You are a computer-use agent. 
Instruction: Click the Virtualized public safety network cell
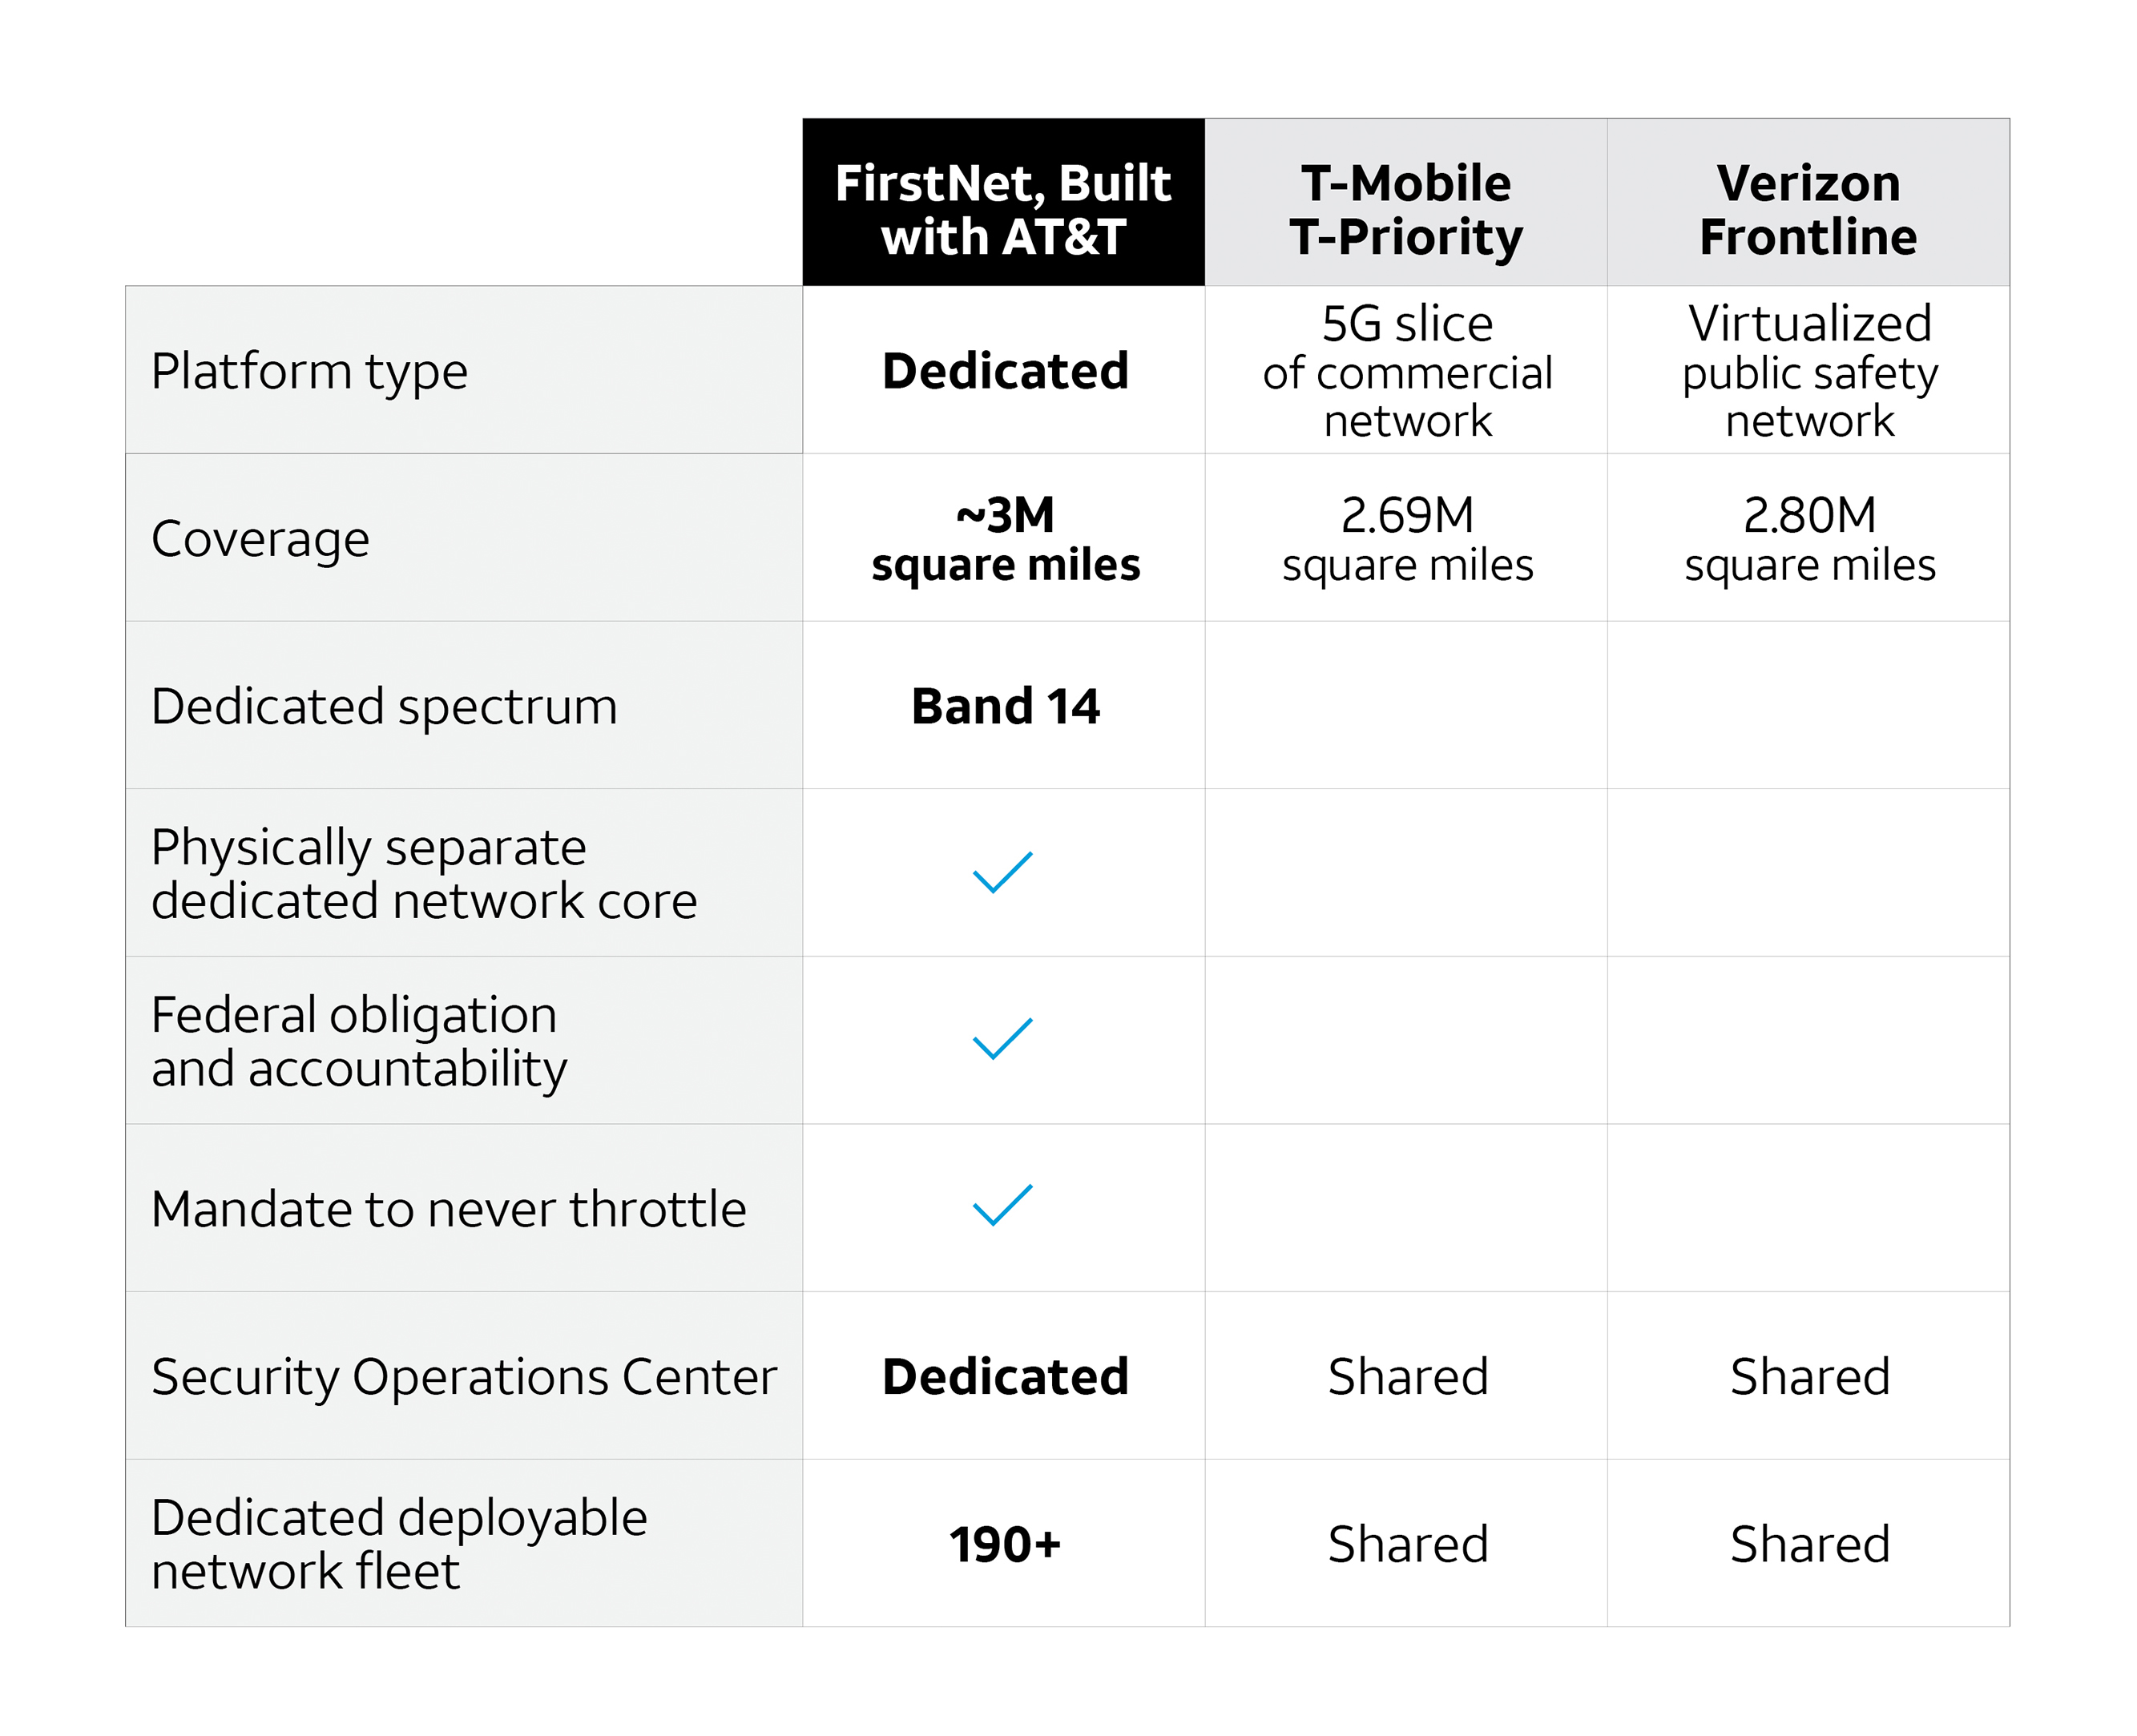pos(1809,371)
